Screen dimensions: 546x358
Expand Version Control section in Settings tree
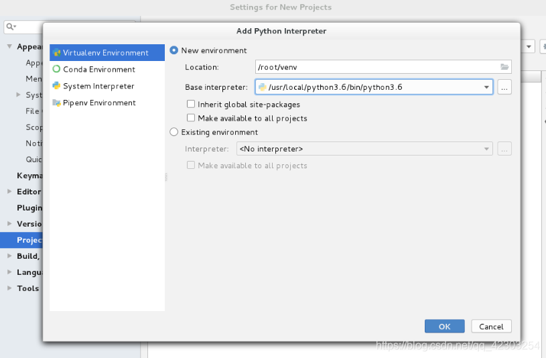point(9,223)
